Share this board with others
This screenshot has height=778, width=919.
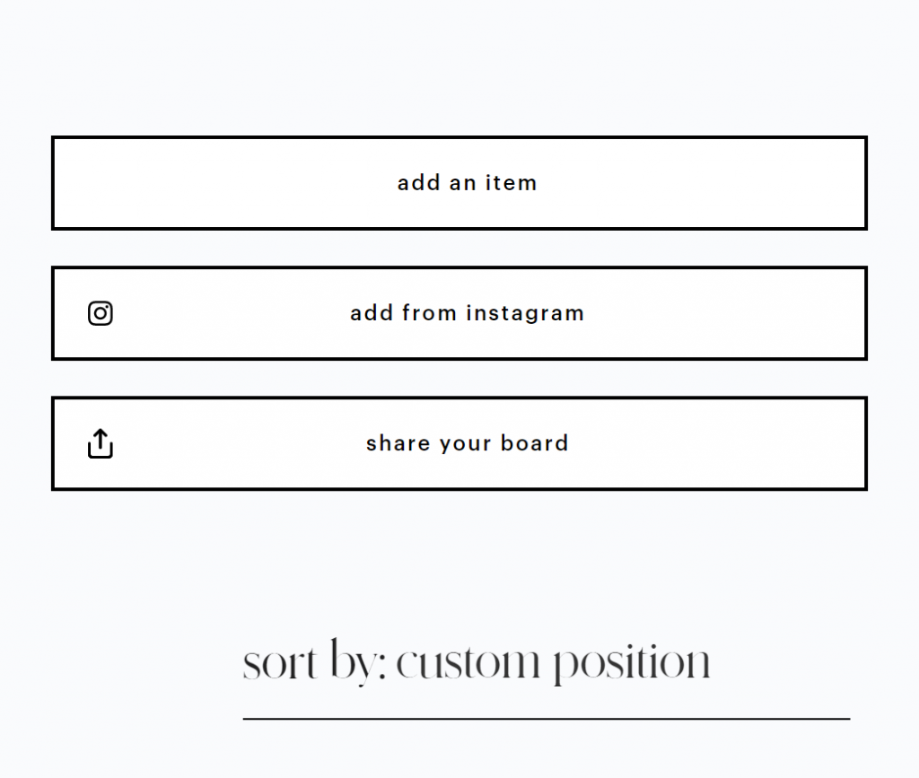(459, 443)
